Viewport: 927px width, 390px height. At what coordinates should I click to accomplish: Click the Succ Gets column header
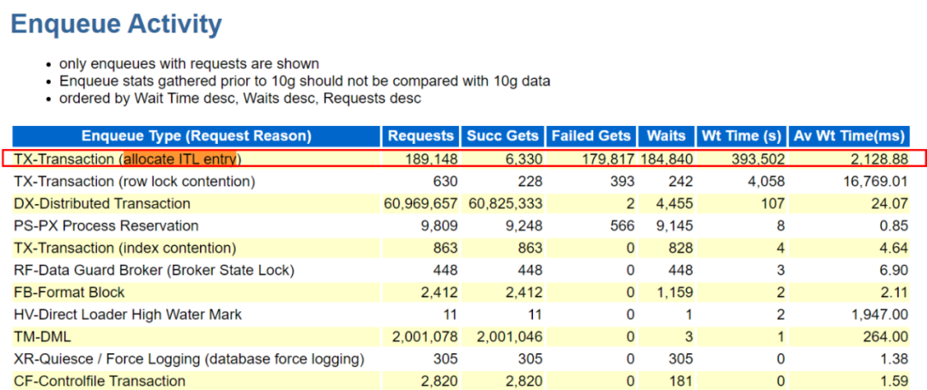pos(502,136)
